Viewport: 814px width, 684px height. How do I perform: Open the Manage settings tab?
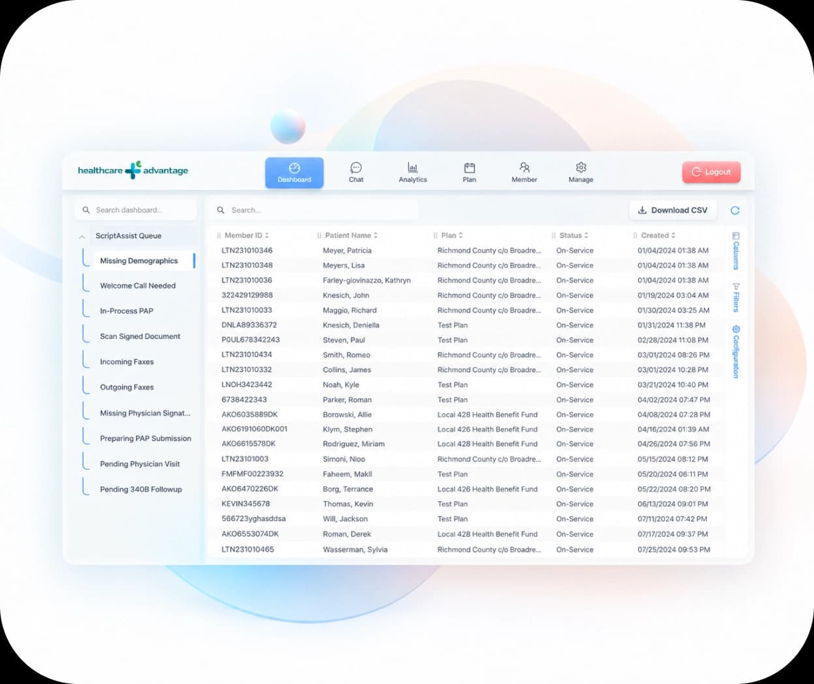[x=580, y=173]
